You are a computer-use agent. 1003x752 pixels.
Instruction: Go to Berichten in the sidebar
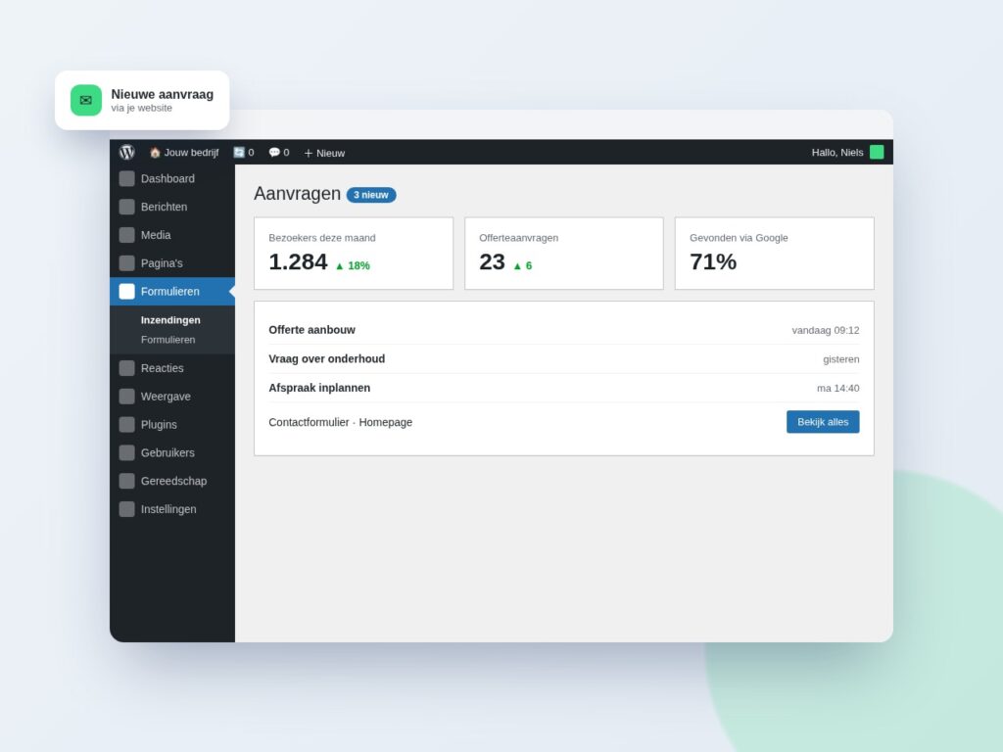(x=172, y=207)
